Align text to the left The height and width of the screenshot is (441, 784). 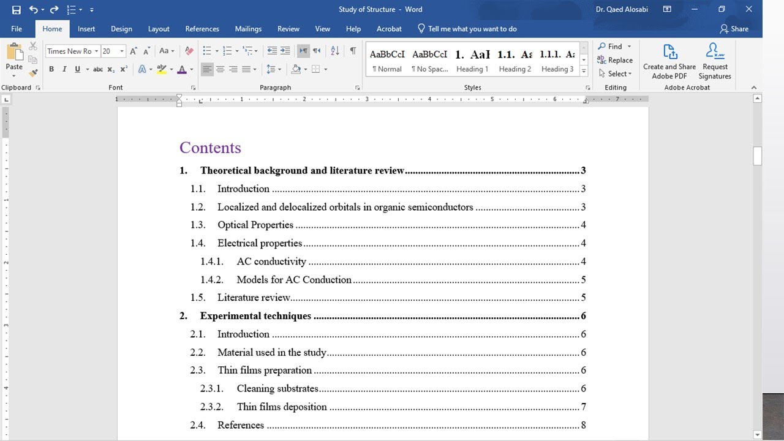(x=207, y=69)
